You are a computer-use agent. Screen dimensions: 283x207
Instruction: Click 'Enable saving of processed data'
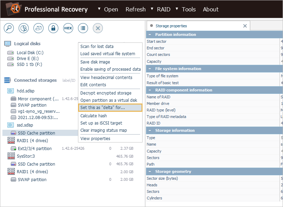[x=110, y=69]
